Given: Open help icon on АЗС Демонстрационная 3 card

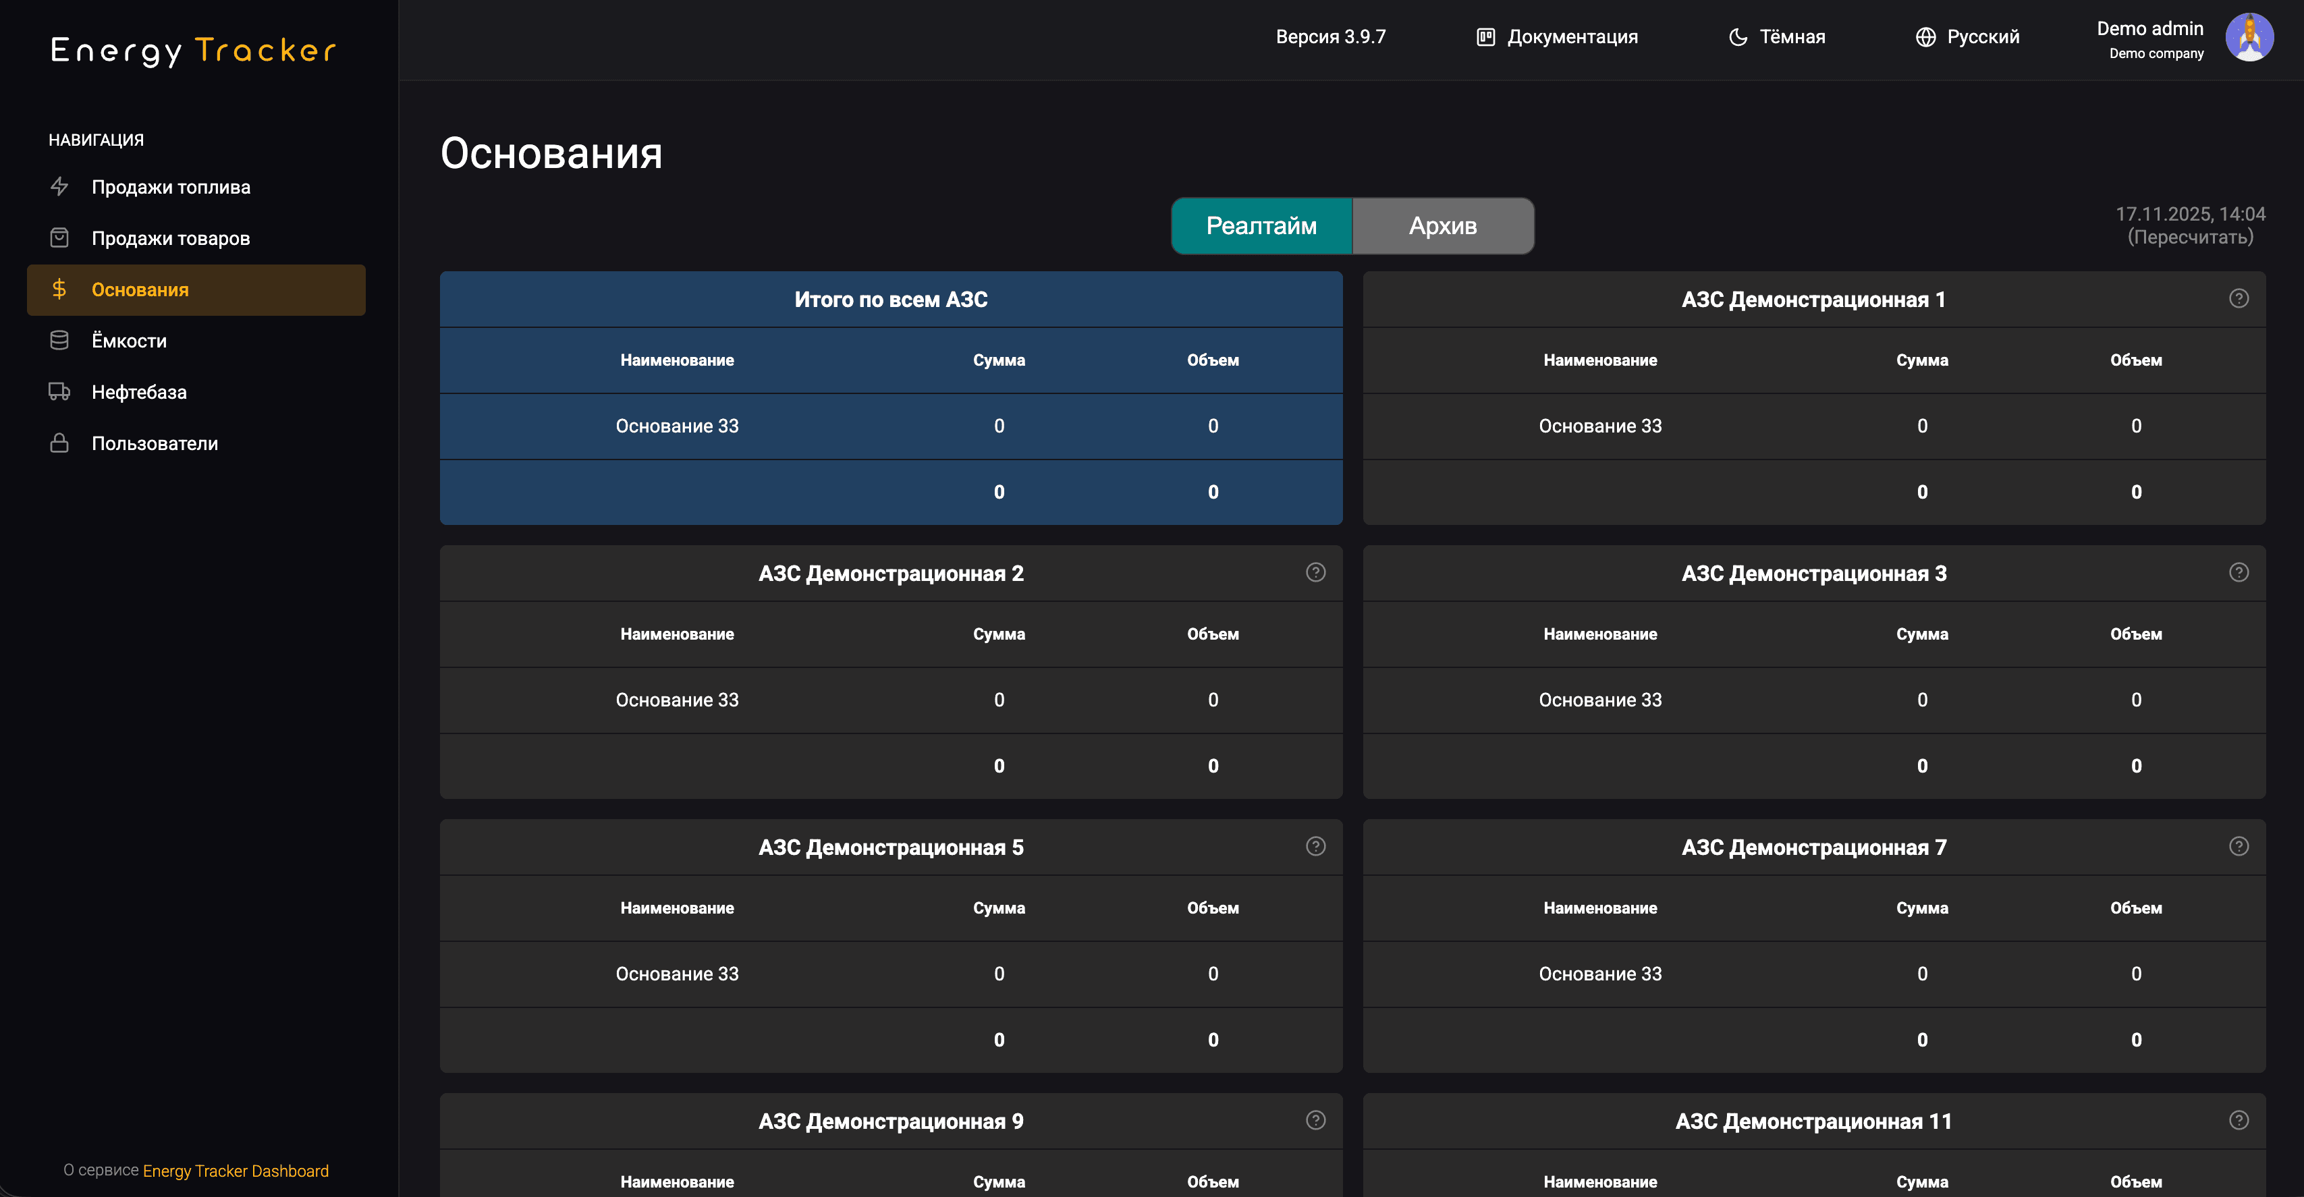Looking at the screenshot, I should [x=2239, y=572].
